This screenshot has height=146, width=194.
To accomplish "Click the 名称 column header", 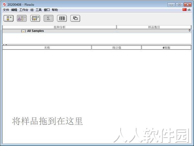I will [x=47, y=47].
